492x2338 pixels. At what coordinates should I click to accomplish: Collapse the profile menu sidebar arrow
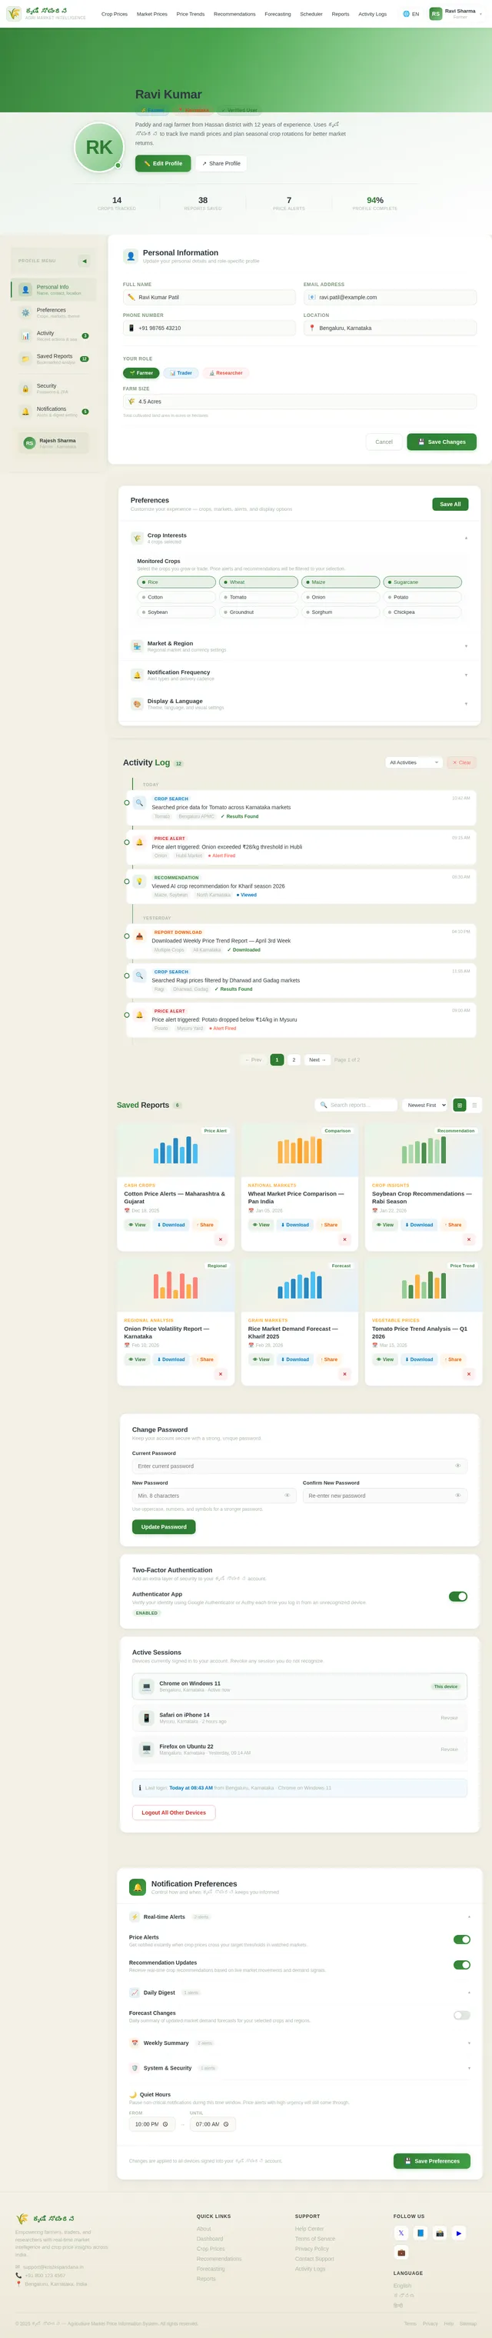[85, 261]
